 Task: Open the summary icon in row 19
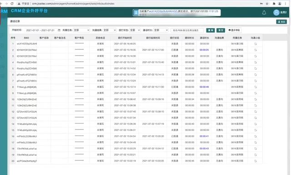pos(256,155)
